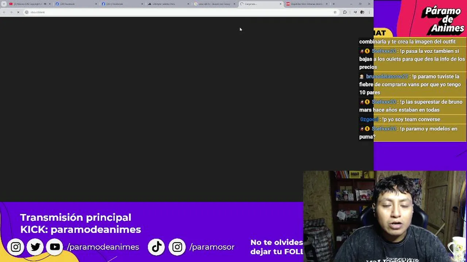This screenshot has height=262, width=467.
Task: Click the /paramosor handle text
Action: coord(212,247)
